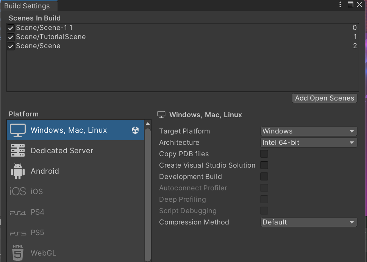Click the Build Settings tab
The image size is (367, 262).
(x=27, y=6)
